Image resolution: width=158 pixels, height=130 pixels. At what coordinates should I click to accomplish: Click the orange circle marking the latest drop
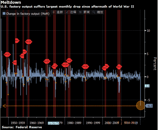pyautogui.click(x=141, y=106)
